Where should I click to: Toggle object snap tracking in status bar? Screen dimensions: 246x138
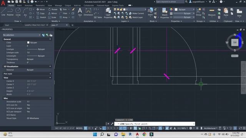pos(121,128)
